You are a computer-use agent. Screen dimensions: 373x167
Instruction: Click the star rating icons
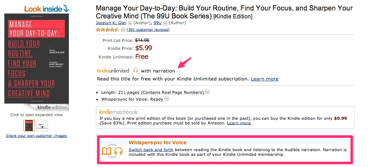pos(107,30)
